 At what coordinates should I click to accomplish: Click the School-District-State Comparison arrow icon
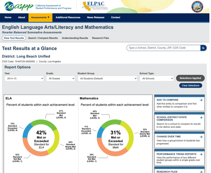pos(201,118)
